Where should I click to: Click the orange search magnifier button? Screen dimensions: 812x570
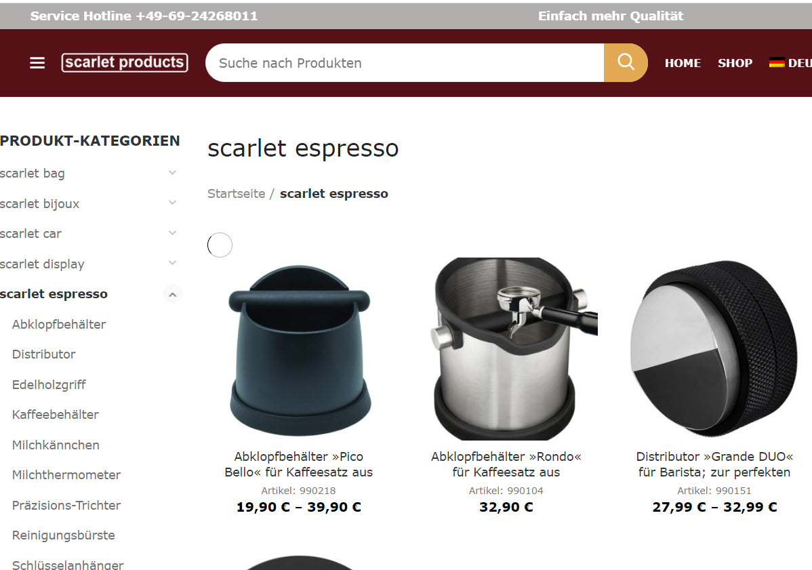point(626,62)
